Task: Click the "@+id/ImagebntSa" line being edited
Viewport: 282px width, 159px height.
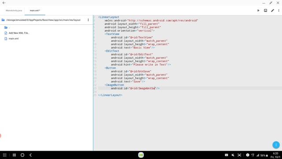Action: tap(135, 88)
